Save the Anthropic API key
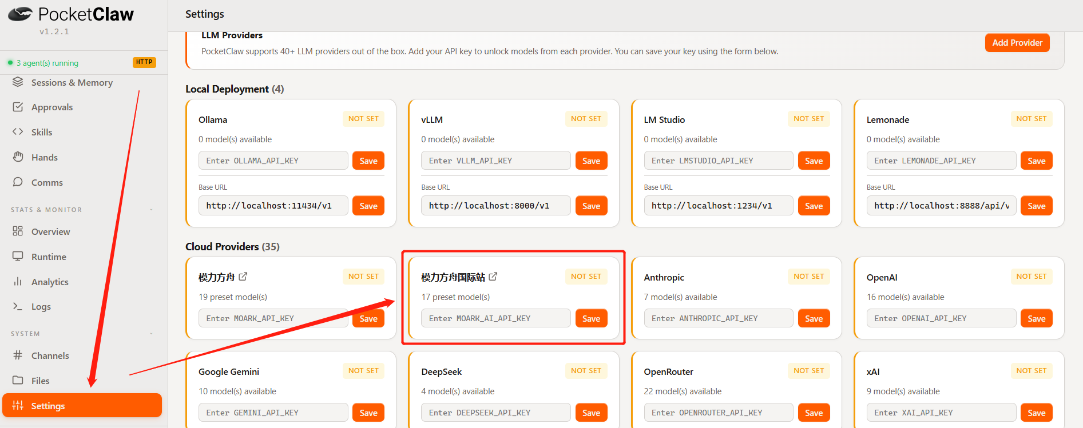The height and width of the screenshot is (428, 1083). [814, 318]
